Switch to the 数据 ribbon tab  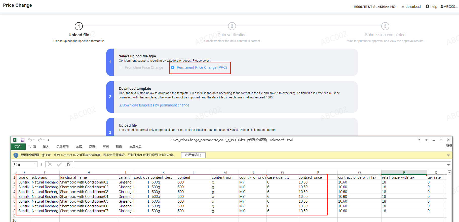coord(92,146)
